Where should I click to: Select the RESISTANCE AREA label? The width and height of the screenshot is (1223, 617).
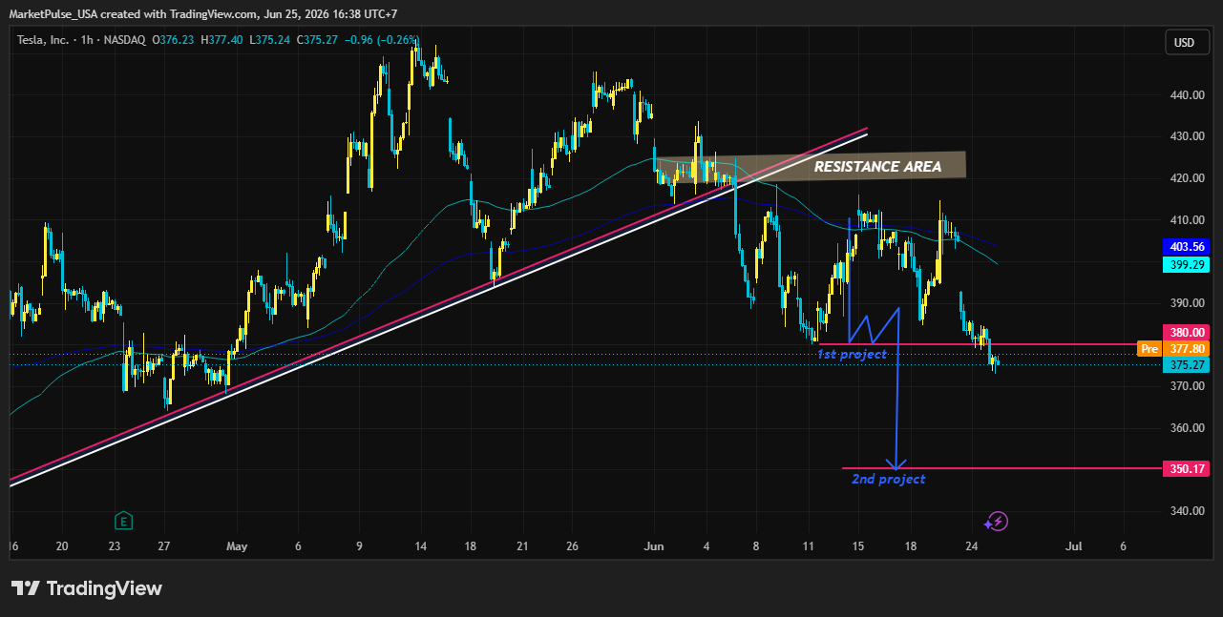[x=877, y=167]
